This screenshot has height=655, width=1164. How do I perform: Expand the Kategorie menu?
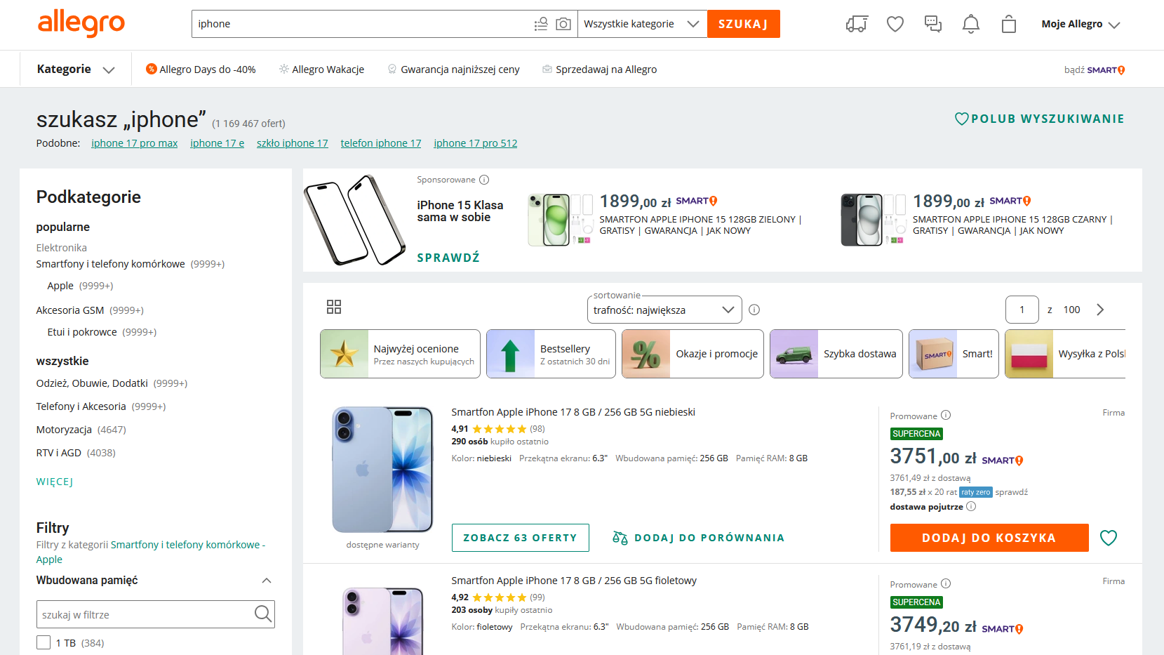click(x=76, y=69)
